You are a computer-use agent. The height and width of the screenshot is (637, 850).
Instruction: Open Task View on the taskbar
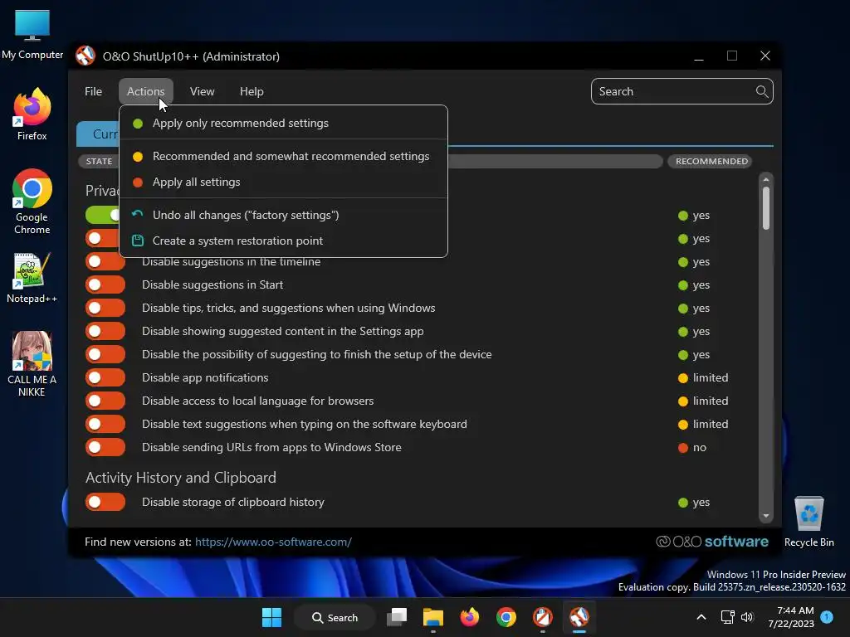pos(397,617)
